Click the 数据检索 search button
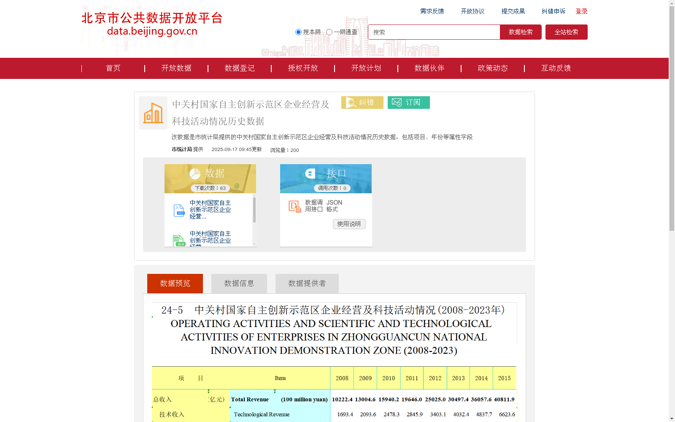Screen dimensions: 675x422 [x=521, y=32]
